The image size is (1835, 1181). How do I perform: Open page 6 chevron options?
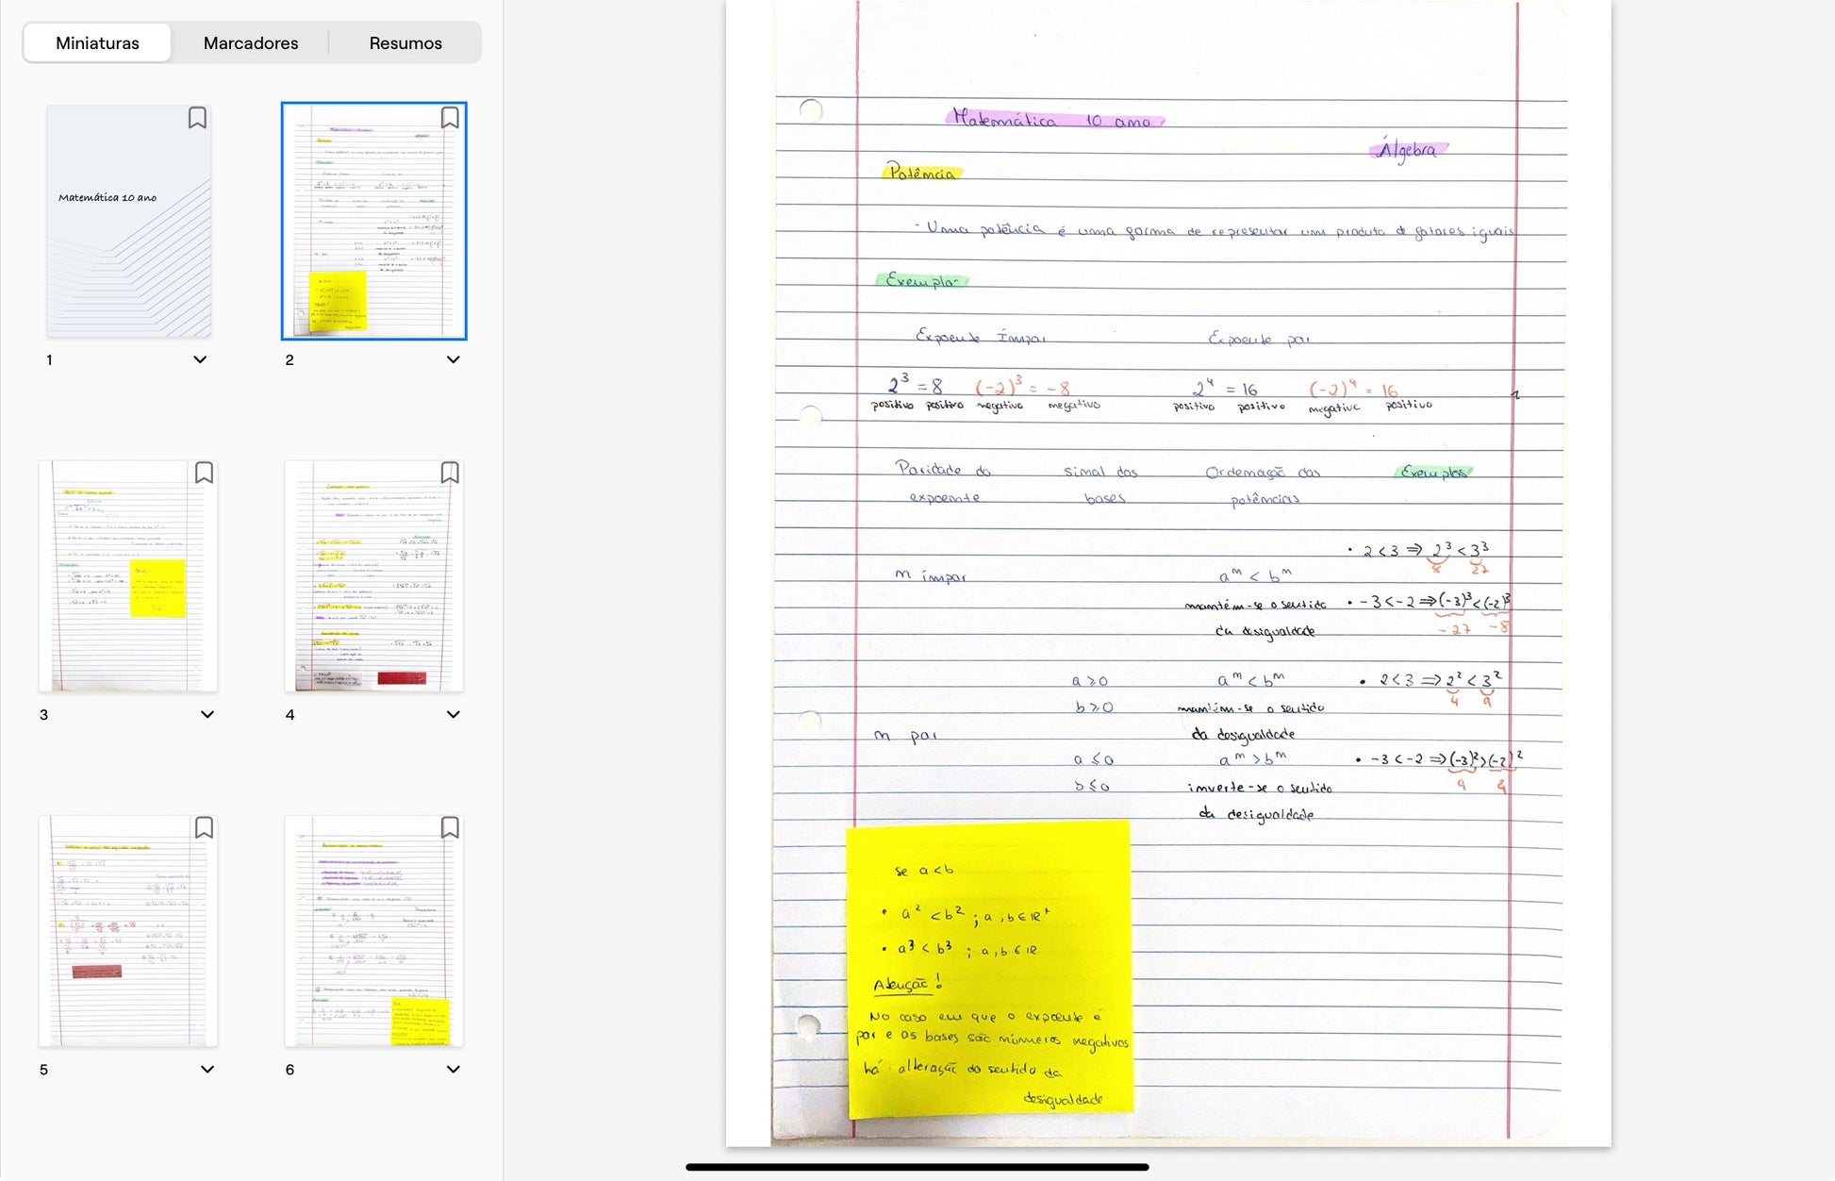point(453,1069)
